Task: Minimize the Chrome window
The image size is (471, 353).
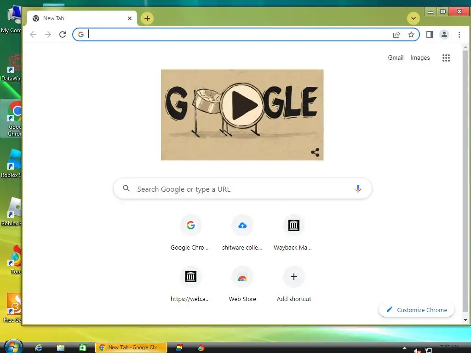Action: point(431,11)
